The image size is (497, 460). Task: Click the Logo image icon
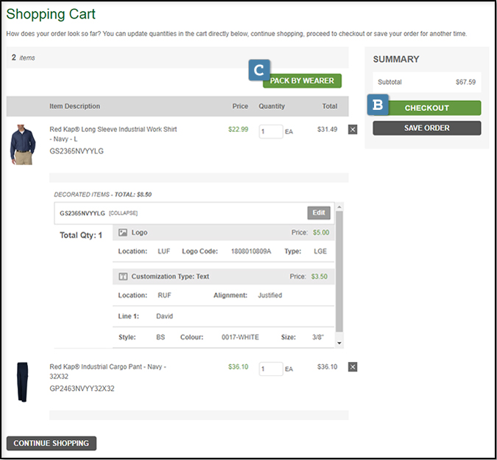[x=123, y=232]
